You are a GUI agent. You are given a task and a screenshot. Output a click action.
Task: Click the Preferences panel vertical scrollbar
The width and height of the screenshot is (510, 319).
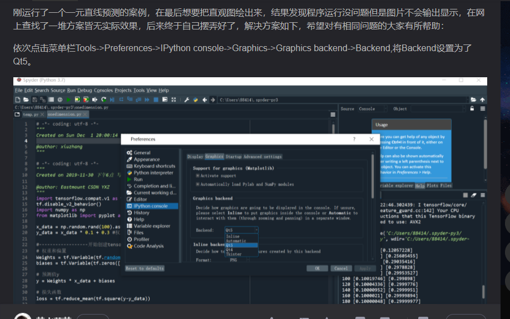[x=373, y=177]
